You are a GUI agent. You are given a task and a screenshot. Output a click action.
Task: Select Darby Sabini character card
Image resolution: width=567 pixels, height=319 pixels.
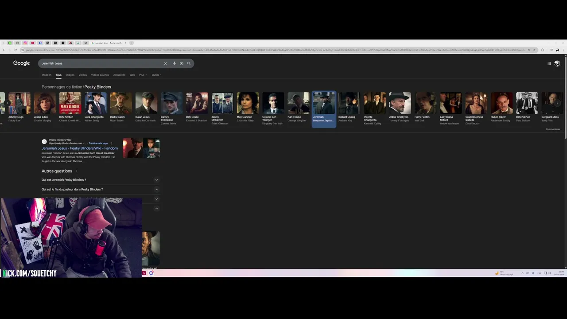[121, 109]
